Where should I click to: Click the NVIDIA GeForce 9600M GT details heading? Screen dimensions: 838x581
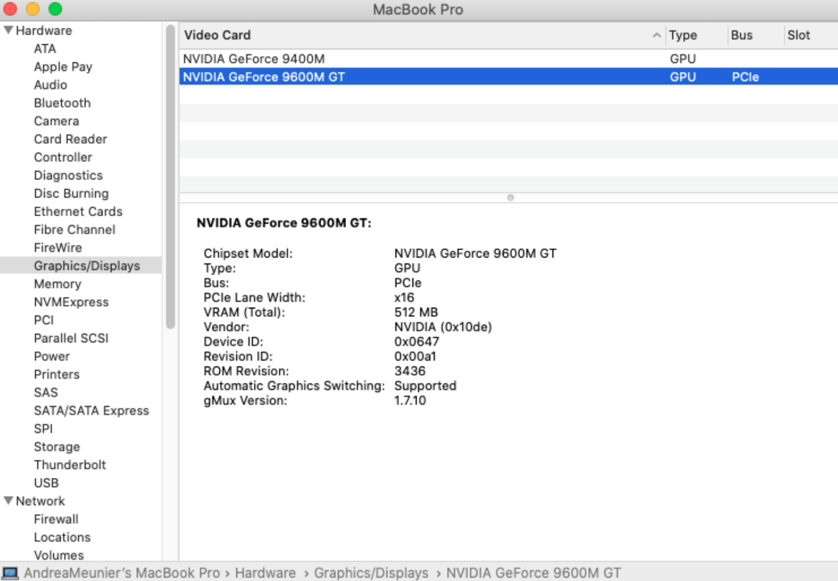284,223
